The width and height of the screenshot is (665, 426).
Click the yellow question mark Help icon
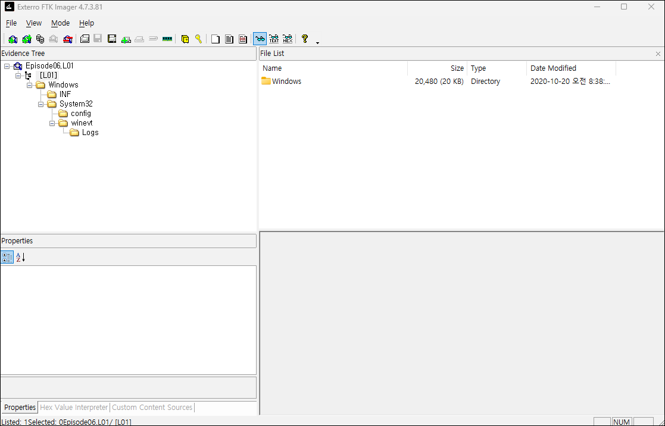(x=304, y=39)
